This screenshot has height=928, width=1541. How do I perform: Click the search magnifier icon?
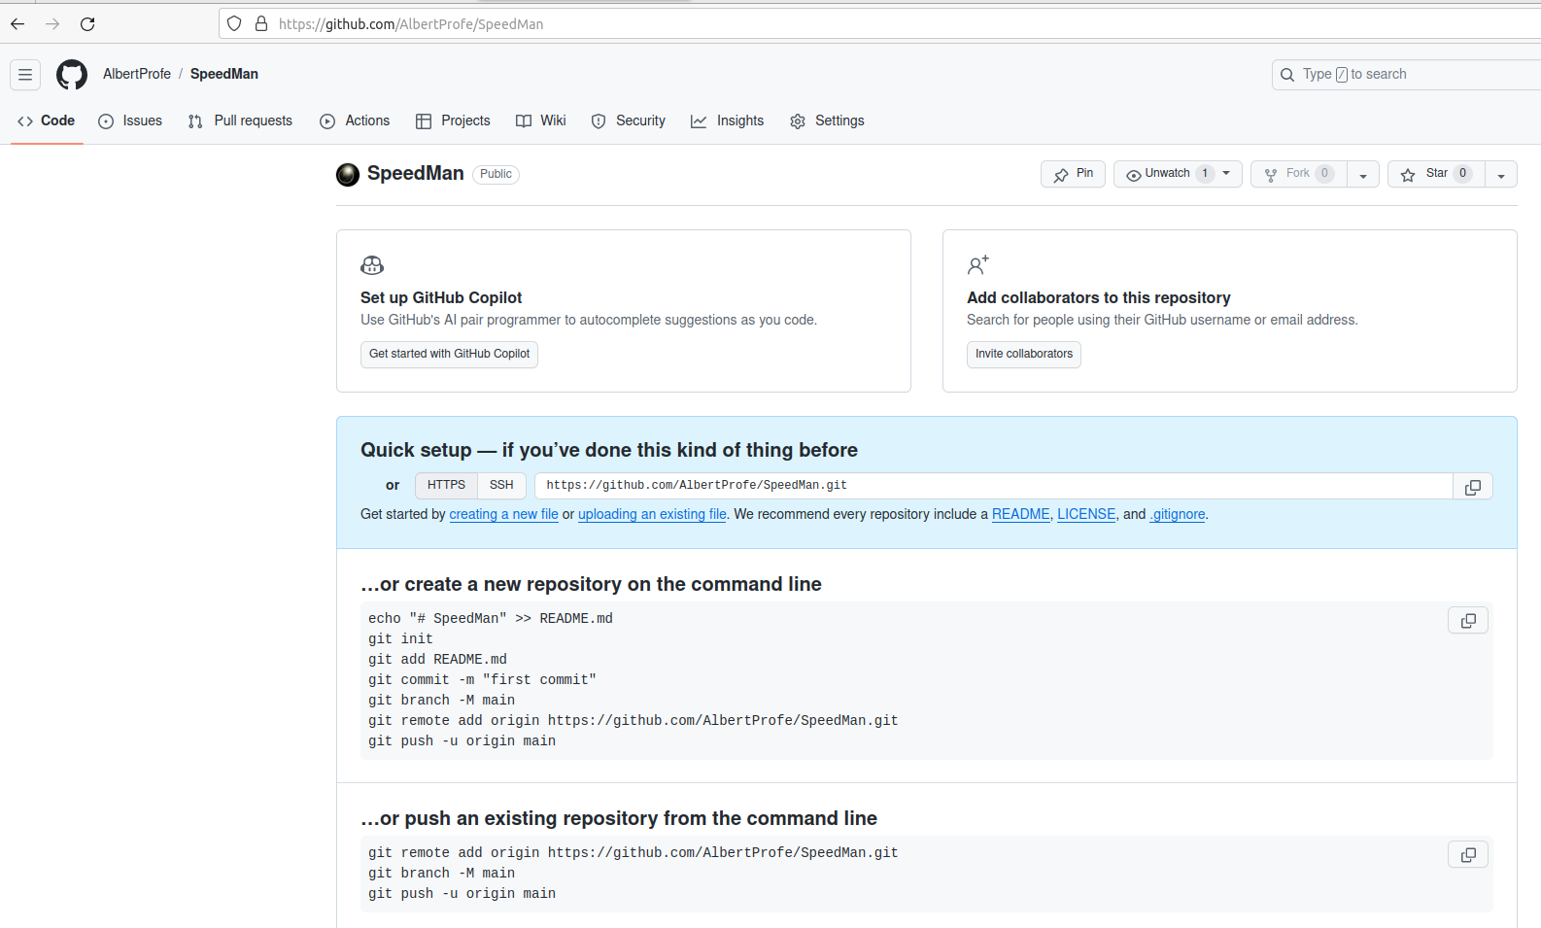(1287, 74)
